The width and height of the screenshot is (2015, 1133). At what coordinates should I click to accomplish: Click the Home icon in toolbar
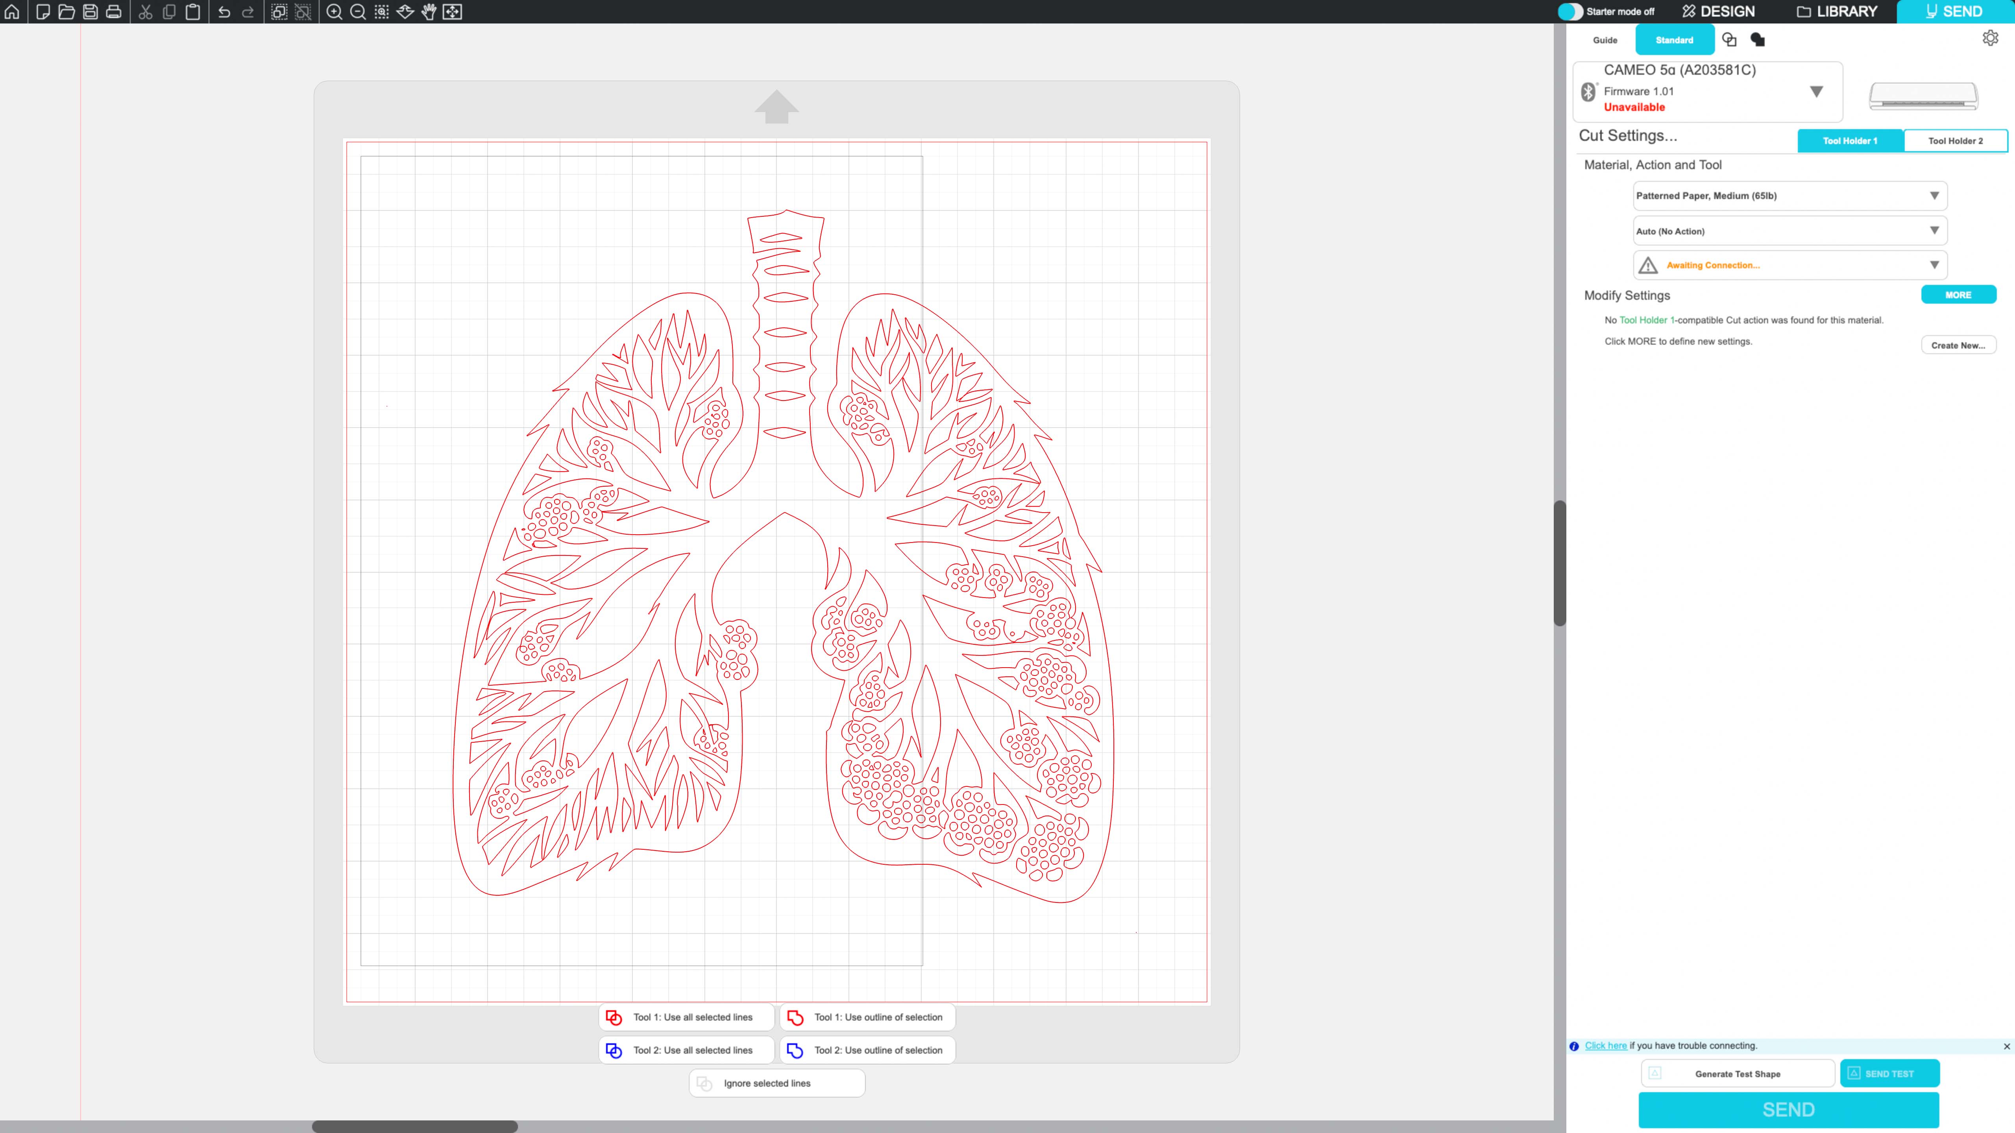(12, 12)
